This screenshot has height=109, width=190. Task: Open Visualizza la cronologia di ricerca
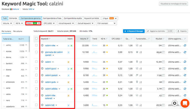pyautogui.click(x=173, y=4)
